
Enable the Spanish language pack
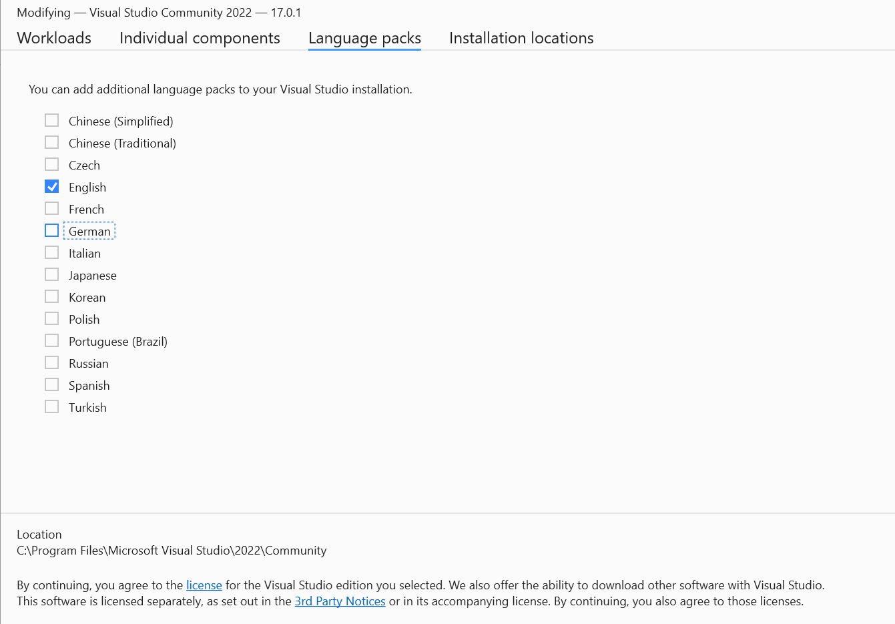pos(51,384)
